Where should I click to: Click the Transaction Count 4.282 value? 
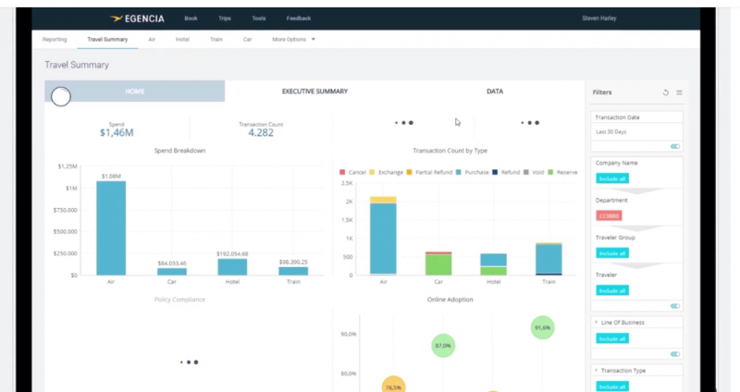click(x=261, y=133)
